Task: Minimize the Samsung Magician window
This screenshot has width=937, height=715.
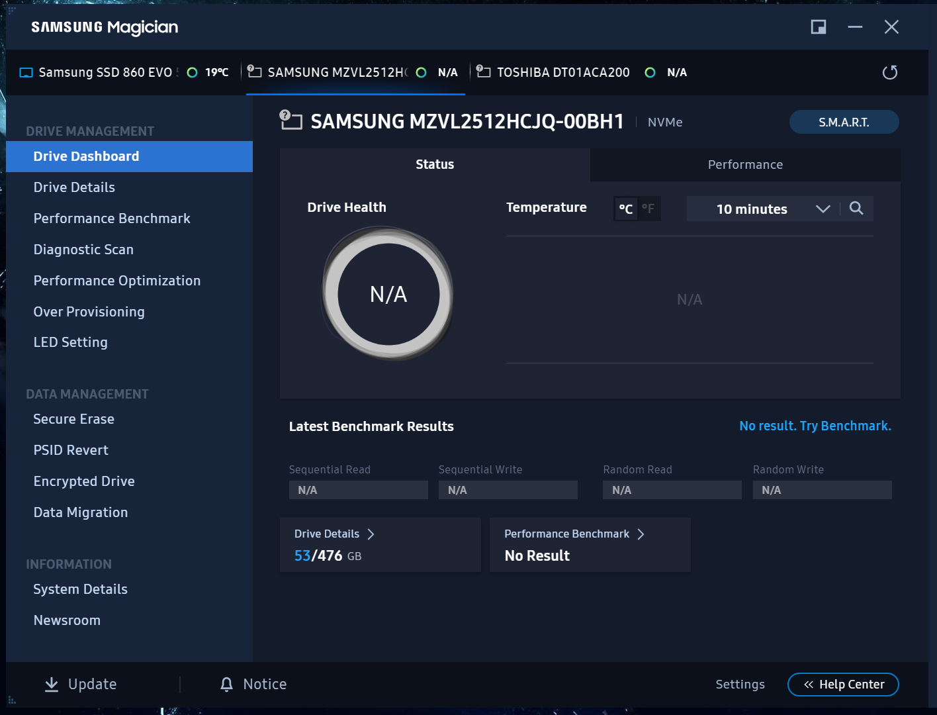Action: pyautogui.click(x=855, y=27)
